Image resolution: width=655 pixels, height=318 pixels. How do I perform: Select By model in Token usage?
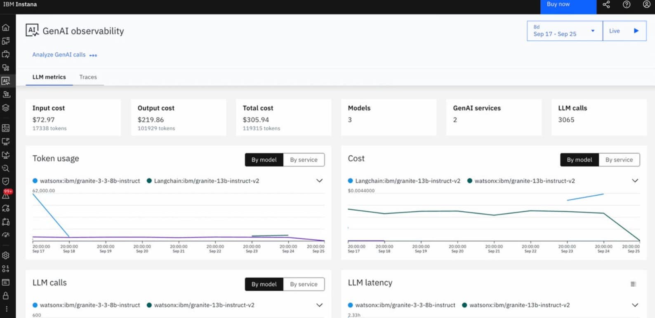point(264,160)
